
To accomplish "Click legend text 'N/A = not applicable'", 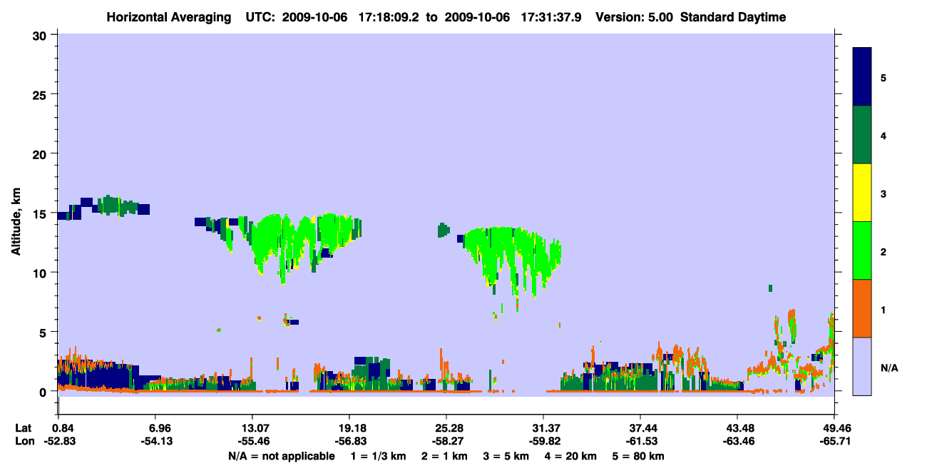I will click(282, 456).
